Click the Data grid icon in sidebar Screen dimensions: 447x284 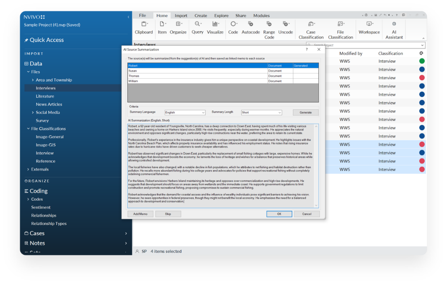pyautogui.click(x=26, y=64)
